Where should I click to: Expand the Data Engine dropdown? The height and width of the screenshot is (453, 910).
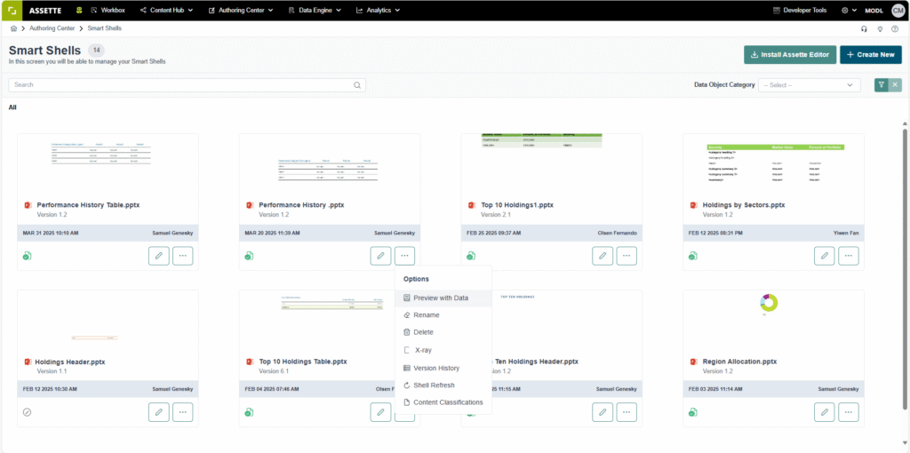click(315, 10)
